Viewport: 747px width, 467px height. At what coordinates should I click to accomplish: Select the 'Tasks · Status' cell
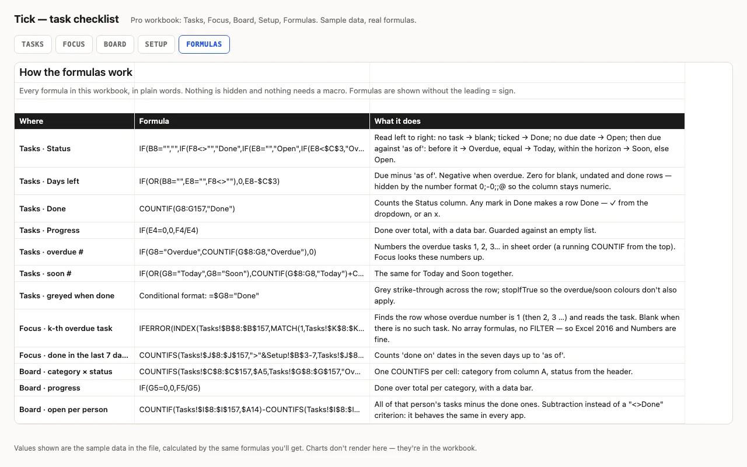[x=75, y=148]
